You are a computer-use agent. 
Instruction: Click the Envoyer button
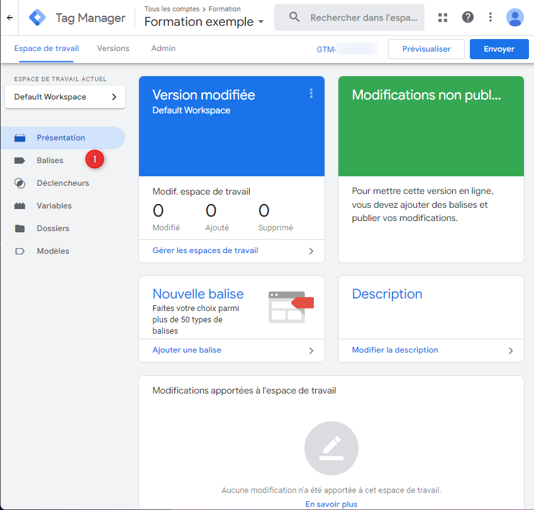tap(499, 49)
